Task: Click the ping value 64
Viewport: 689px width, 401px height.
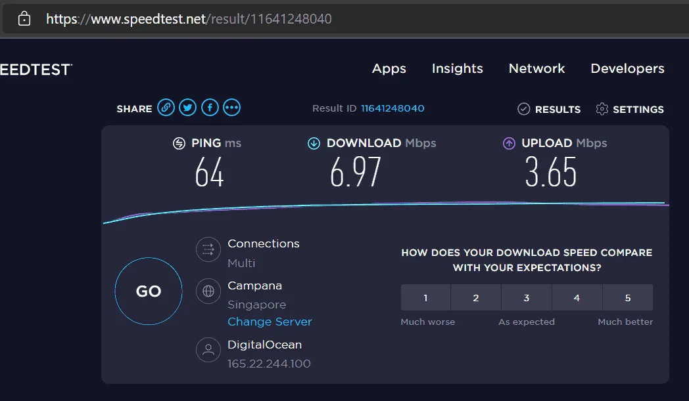Action: pyautogui.click(x=210, y=173)
